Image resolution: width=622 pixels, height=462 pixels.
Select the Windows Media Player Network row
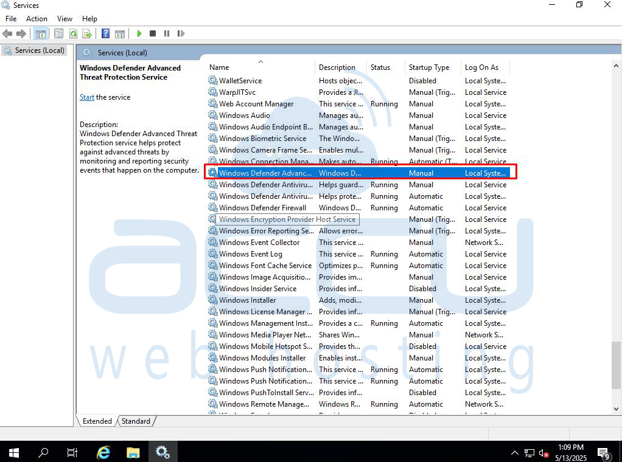click(358, 335)
